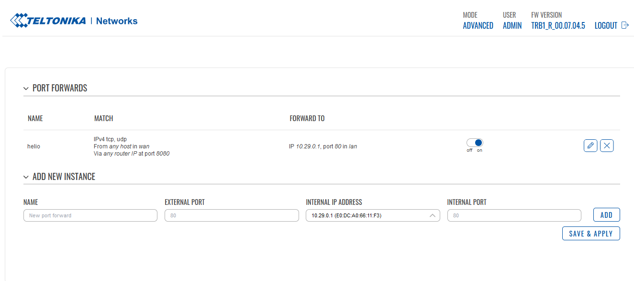Open the Admin user menu
The width and height of the screenshot is (634, 281).
(512, 26)
